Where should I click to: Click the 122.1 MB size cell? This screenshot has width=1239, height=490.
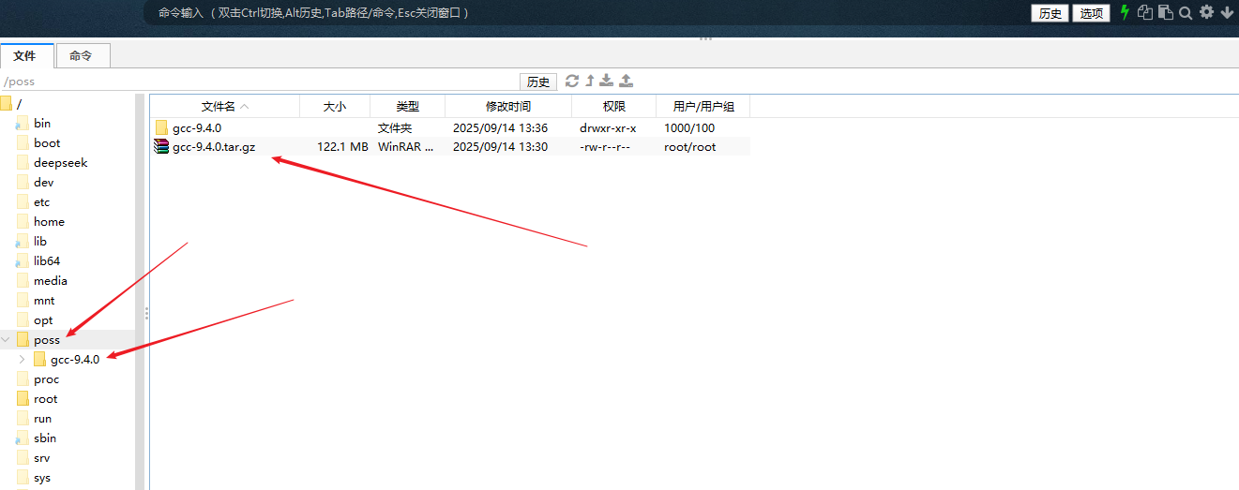click(x=342, y=146)
